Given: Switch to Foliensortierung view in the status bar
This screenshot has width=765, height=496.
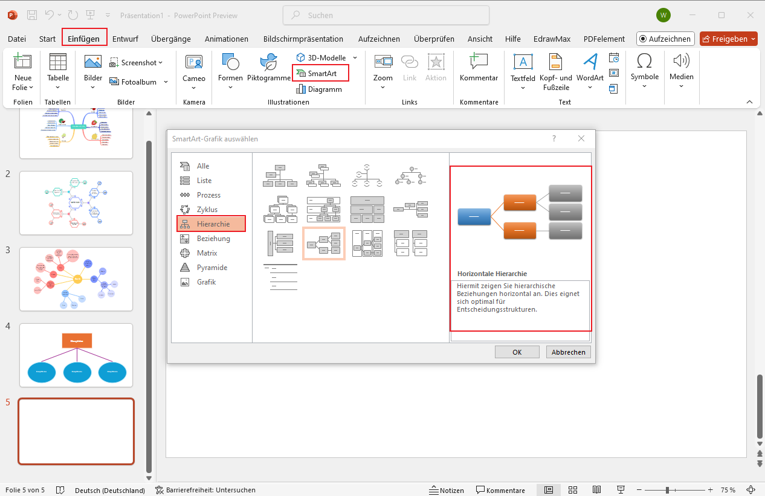Looking at the screenshot, I should 573,490.
